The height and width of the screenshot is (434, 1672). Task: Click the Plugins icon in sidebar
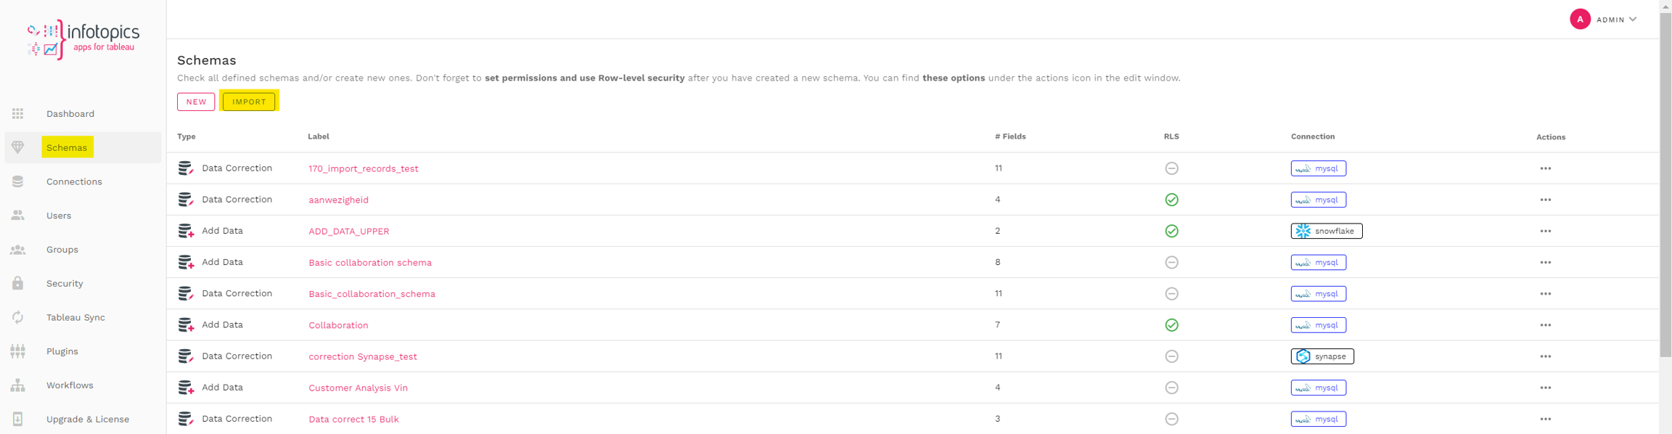[x=17, y=351]
